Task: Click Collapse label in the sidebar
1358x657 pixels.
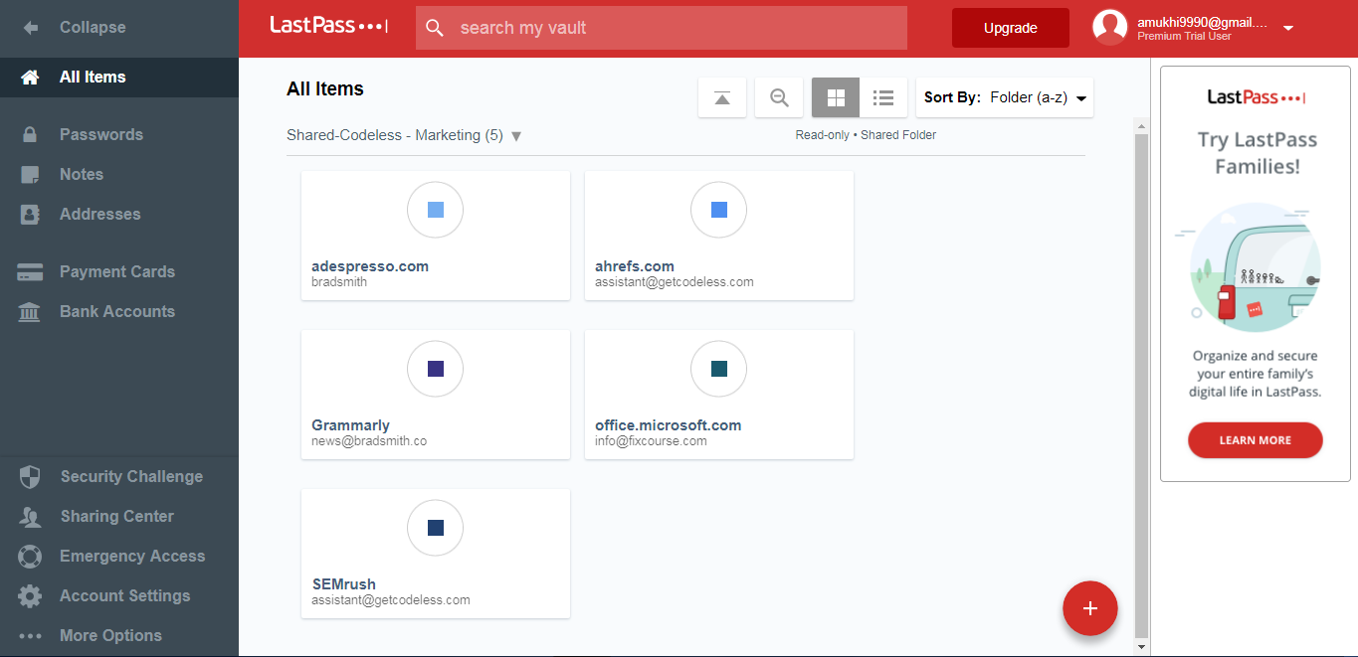Action: pyautogui.click(x=93, y=28)
